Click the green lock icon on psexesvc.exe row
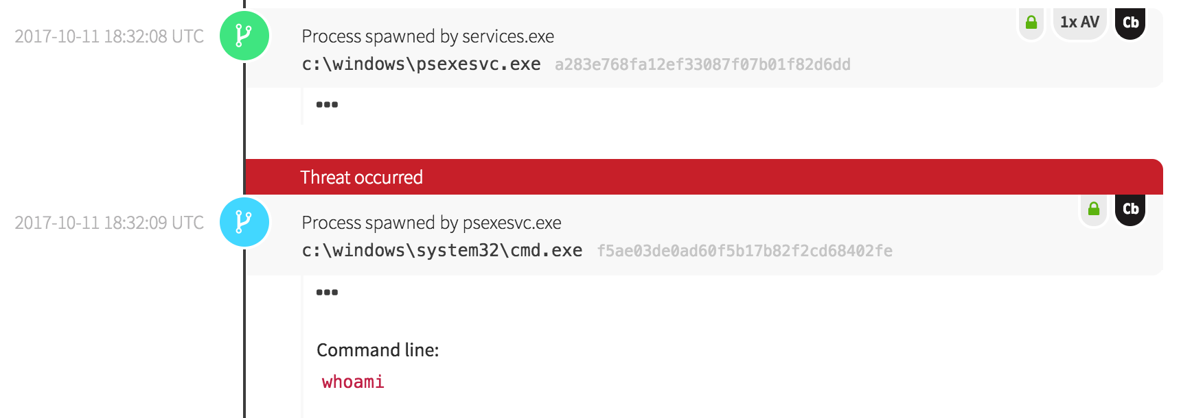Viewport: 1181px width, 418px height. tap(1031, 23)
